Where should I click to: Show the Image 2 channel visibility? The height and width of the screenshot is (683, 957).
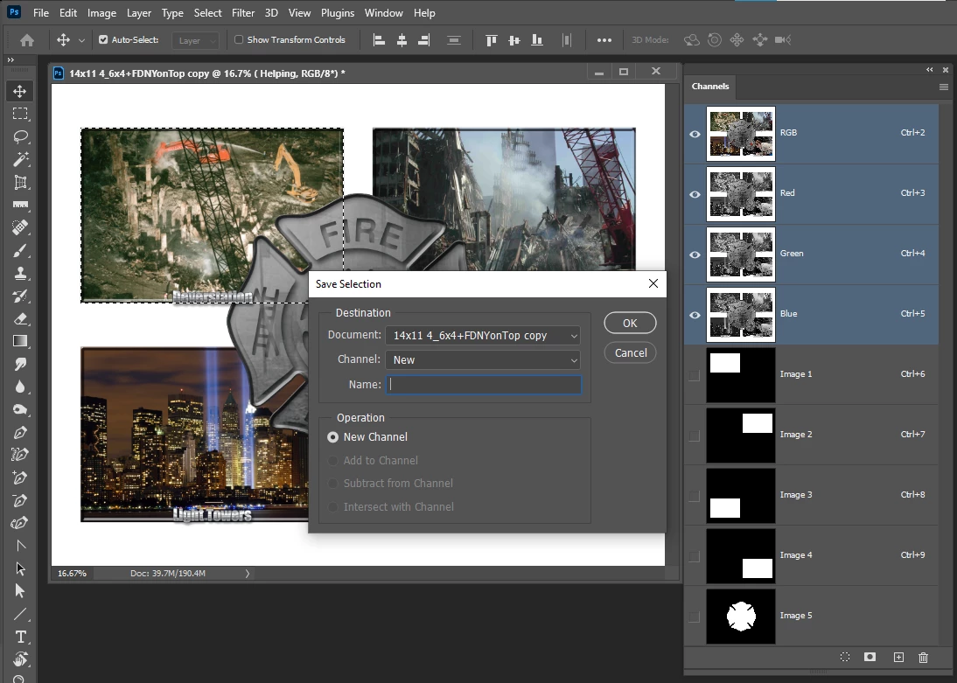695,436
